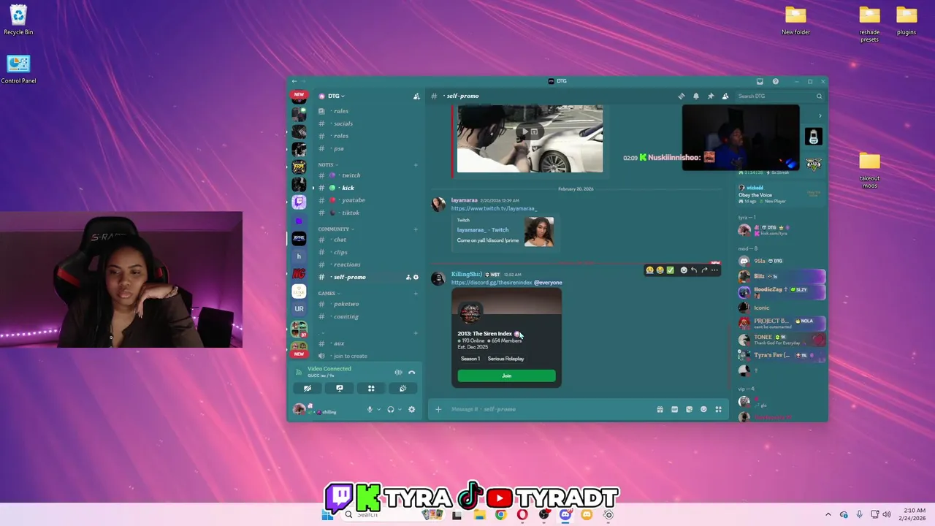This screenshot has height=526, width=935.
Task: Open the Threads icon in channel header
Action: pos(681,96)
